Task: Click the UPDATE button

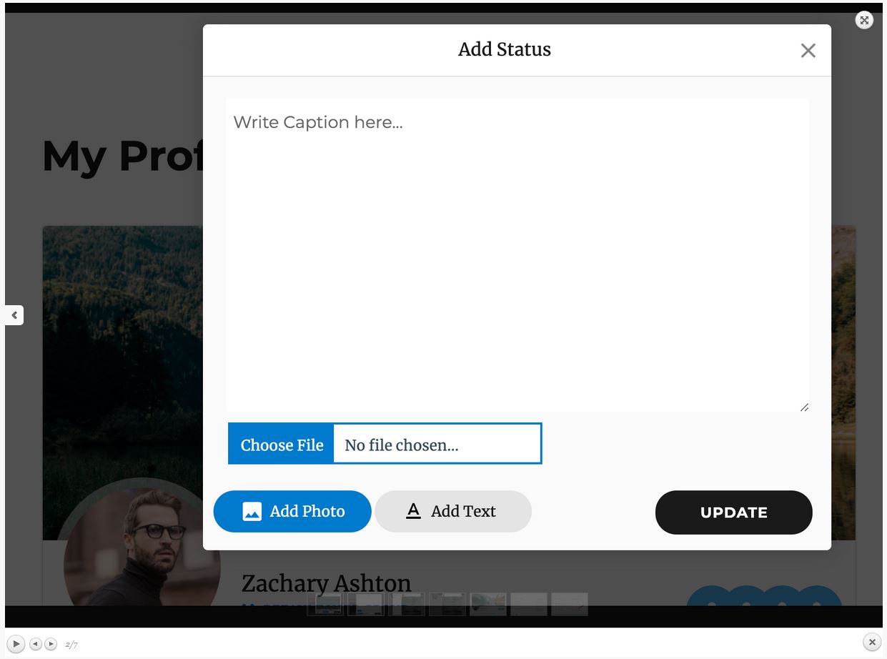Action: pos(733,512)
